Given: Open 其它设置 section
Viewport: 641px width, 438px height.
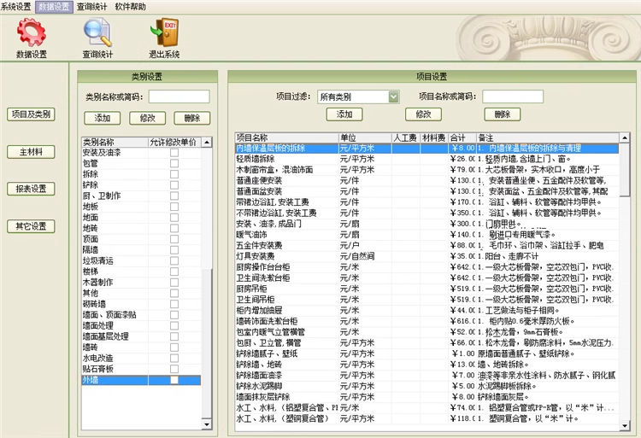Looking at the screenshot, I should pyautogui.click(x=31, y=226).
